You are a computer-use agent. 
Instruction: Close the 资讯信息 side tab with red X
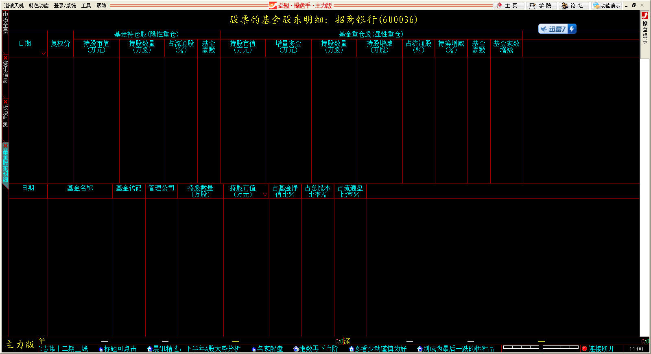click(x=5, y=58)
